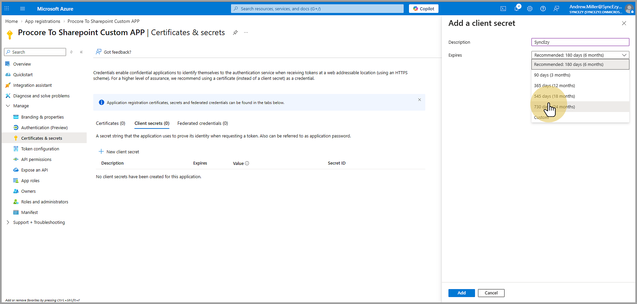The image size is (637, 304).
Task: Click the Value column info icon
Action: (x=247, y=163)
